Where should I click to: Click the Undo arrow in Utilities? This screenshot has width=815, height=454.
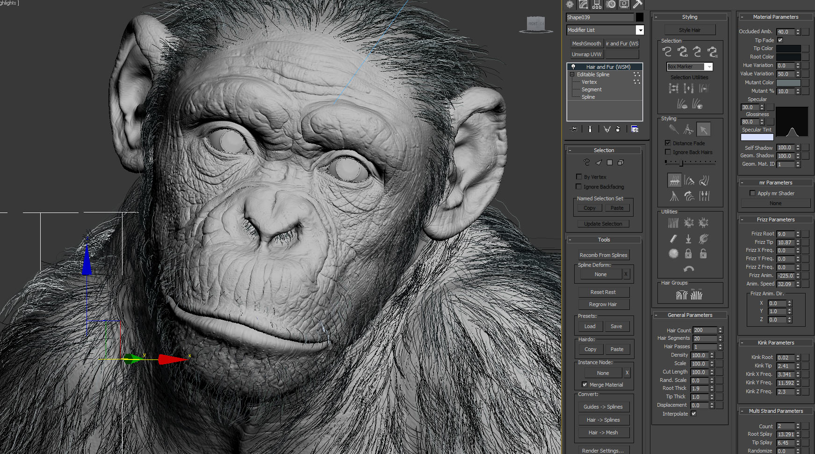[x=689, y=269]
